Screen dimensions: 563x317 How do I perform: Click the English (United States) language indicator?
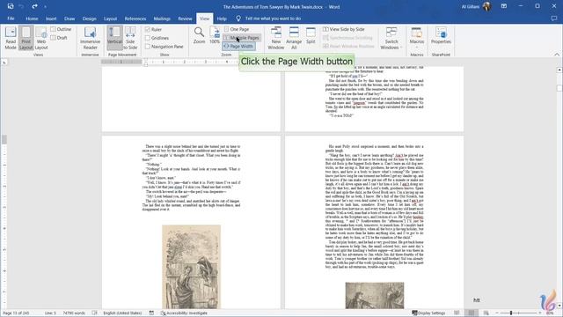click(x=122, y=313)
